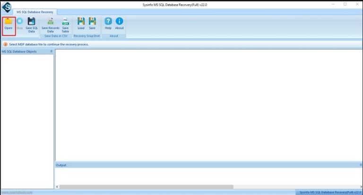This screenshot has width=363, height=195.
Task: Save the recovery snapshot
Action: (x=92, y=24)
